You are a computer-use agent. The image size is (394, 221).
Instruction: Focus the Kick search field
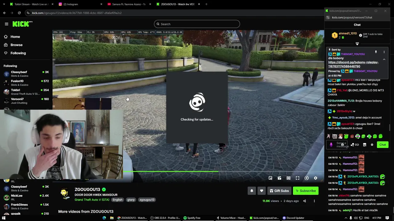(x=197, y=24)
